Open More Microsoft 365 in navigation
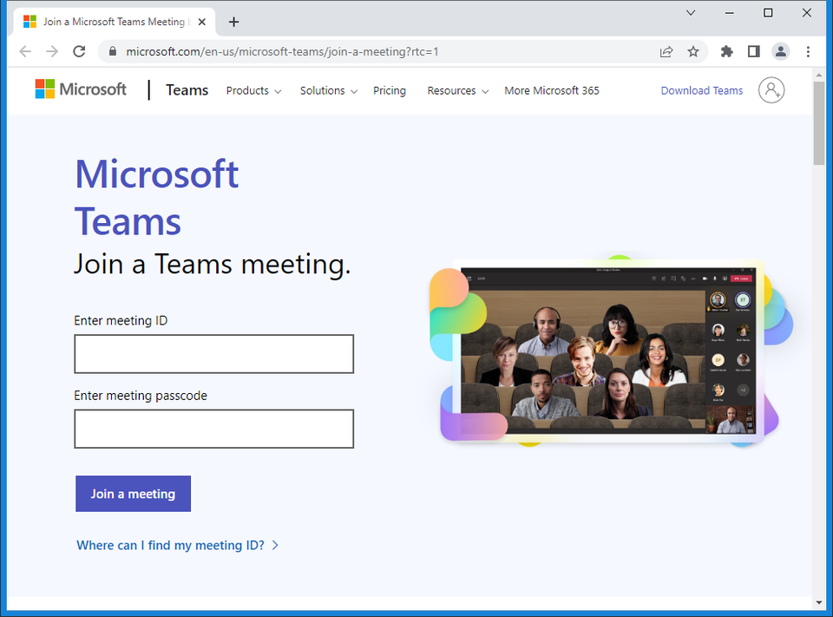 tap(552, 90)
